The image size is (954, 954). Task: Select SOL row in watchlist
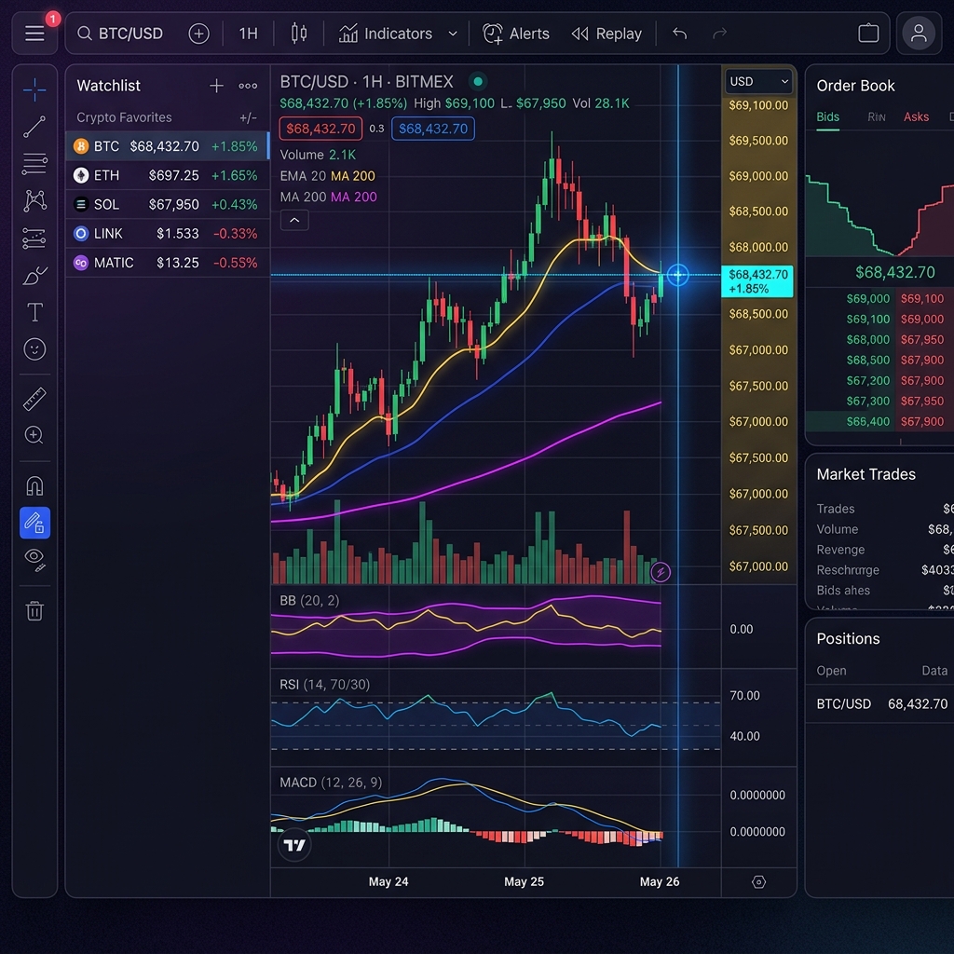[x=168, y=204]
